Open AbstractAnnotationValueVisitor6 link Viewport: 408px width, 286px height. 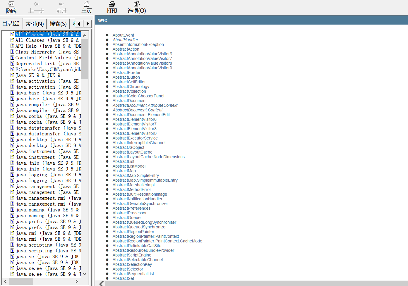pyautogui.click(x=142, y=54)
